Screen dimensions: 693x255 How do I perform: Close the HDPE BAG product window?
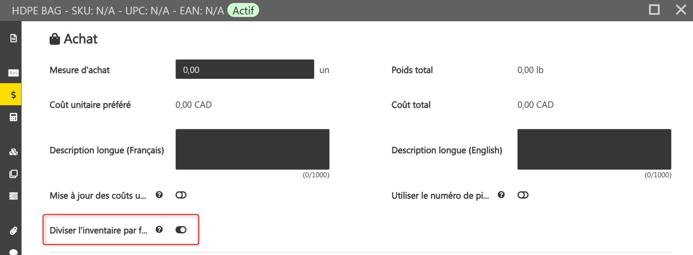pos(681,9)
